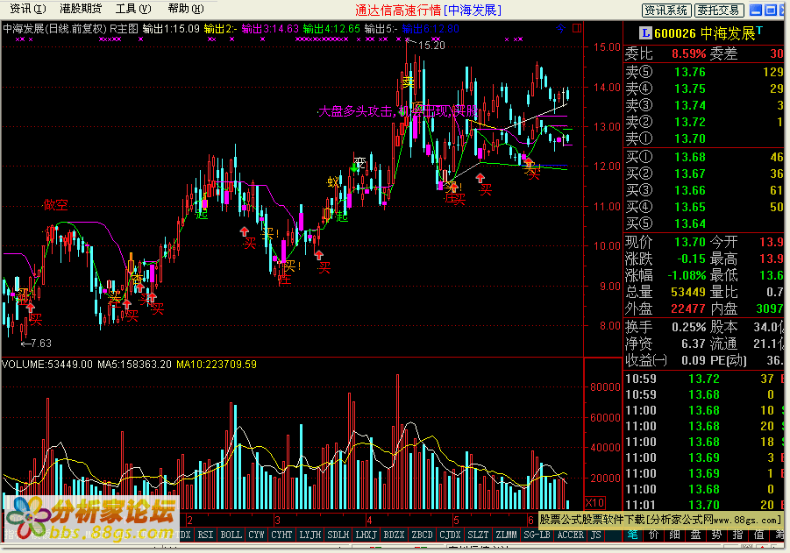Select the SG-LB indicator tab
The image size is (790, 553).
click(537, 535)
